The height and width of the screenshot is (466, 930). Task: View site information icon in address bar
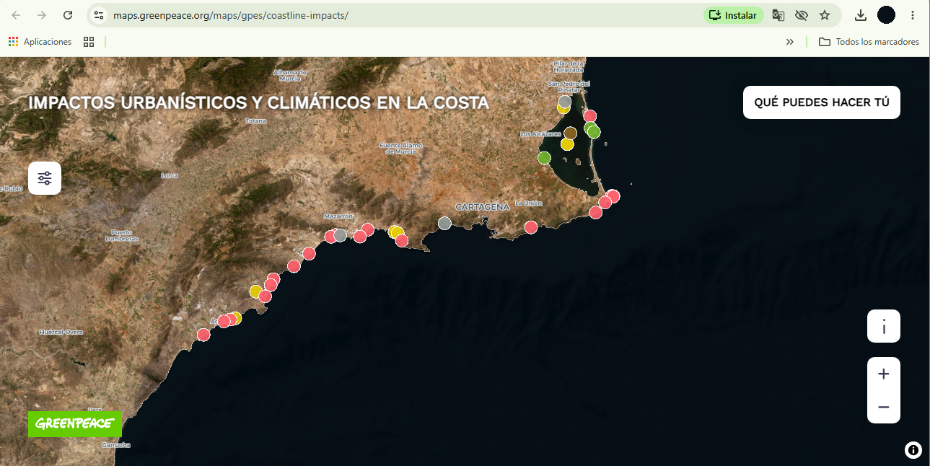pyautogui.click(x=100, y=15)
